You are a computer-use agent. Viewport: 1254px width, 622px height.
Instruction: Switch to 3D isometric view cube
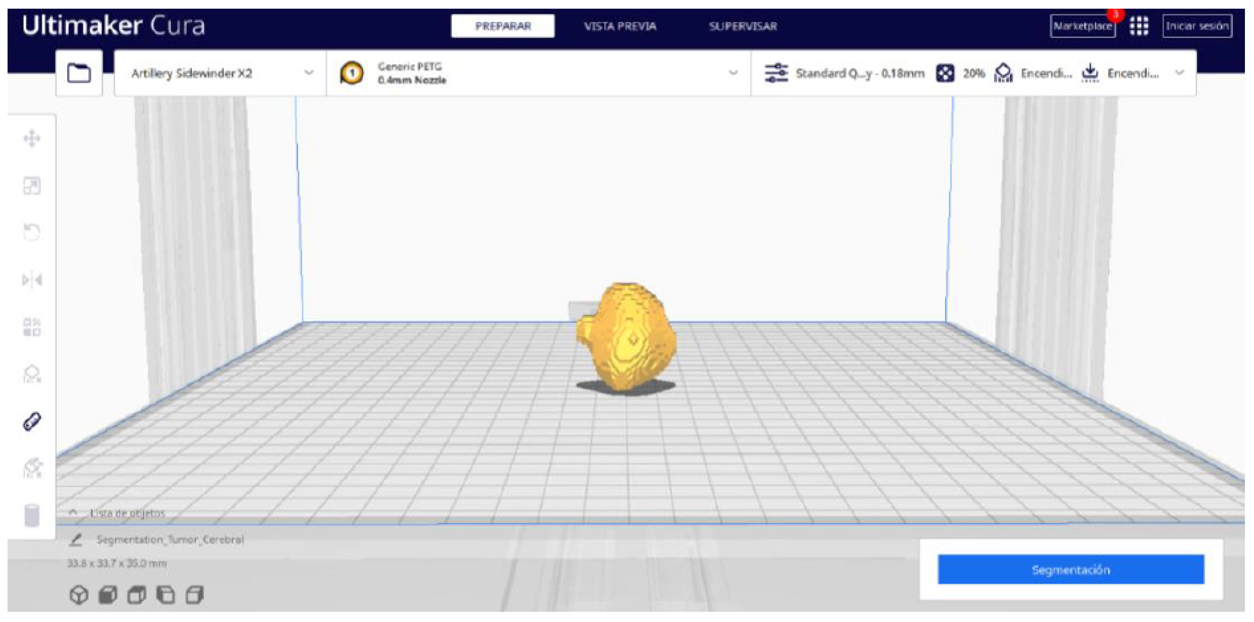[79, 595]
